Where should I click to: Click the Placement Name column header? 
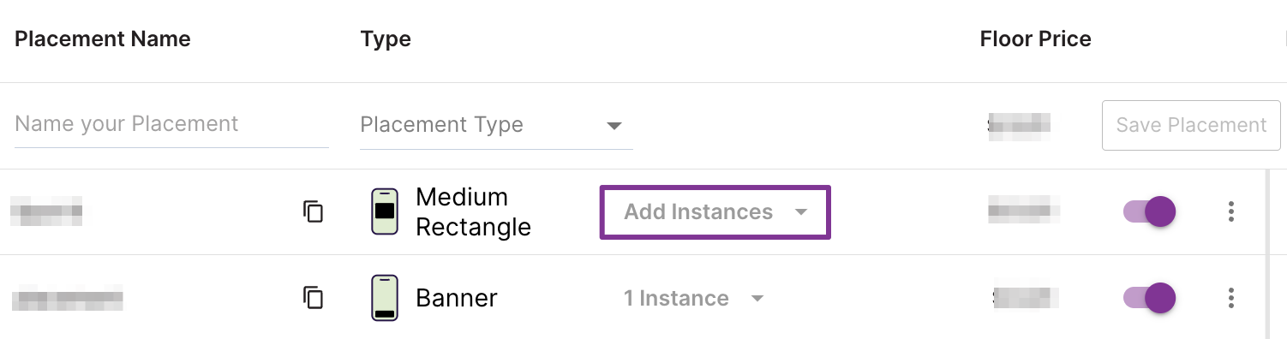103,39
